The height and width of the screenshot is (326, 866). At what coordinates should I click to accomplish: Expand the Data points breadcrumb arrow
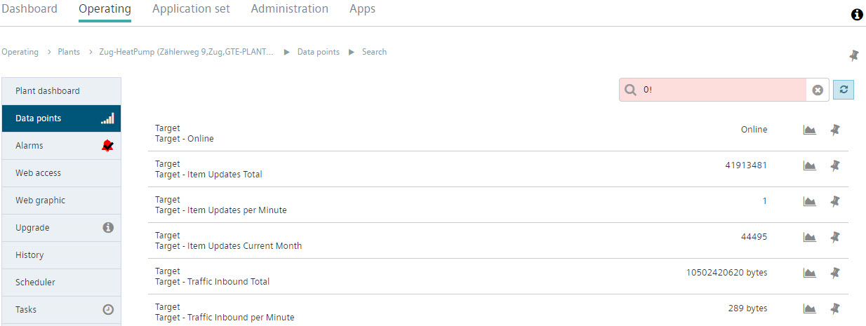click(x=351, y=52)
